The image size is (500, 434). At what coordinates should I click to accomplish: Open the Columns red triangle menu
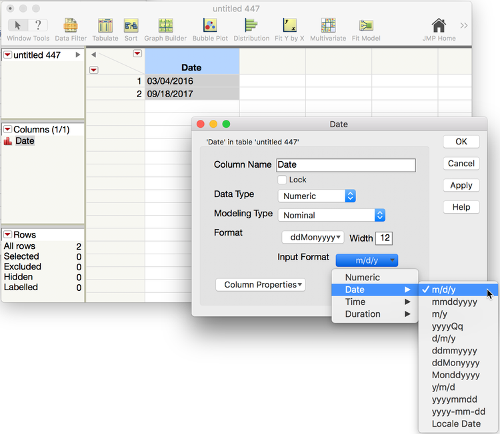point(7,129)
